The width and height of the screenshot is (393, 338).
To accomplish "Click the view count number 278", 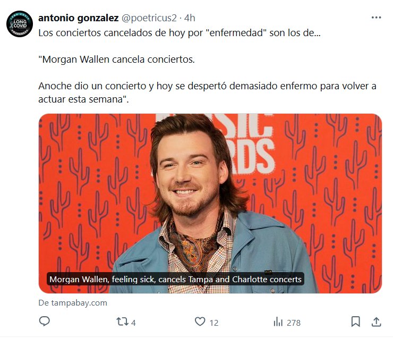I will (x=294, y=323).
